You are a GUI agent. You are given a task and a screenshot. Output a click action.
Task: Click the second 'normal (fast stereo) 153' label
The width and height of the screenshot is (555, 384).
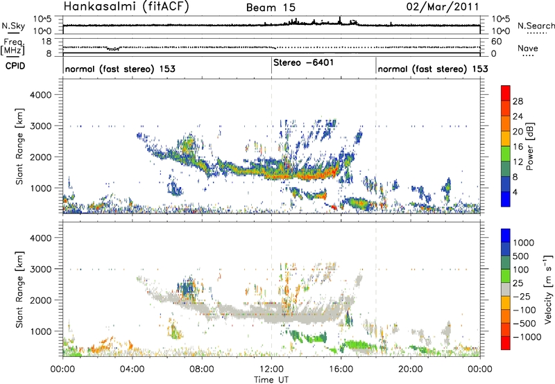pos(433,69)
